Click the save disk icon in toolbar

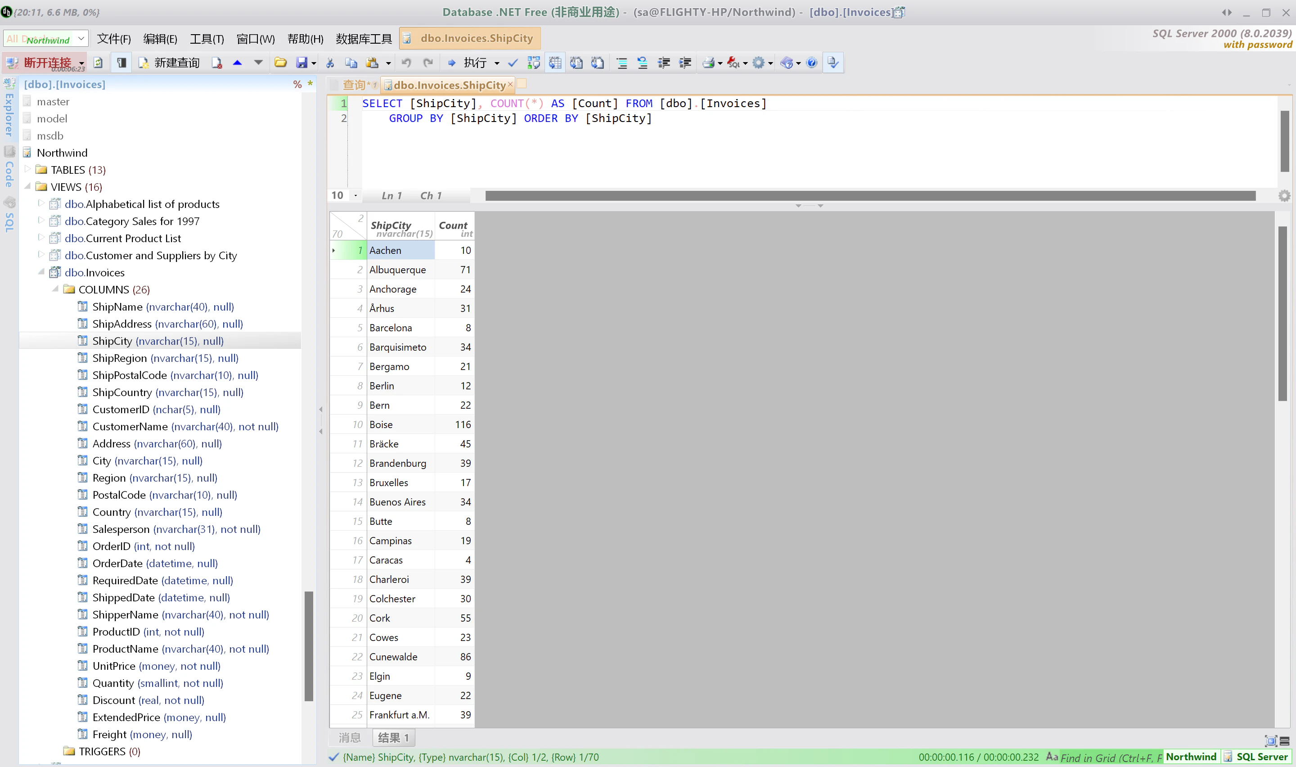[x=301, y=63]
